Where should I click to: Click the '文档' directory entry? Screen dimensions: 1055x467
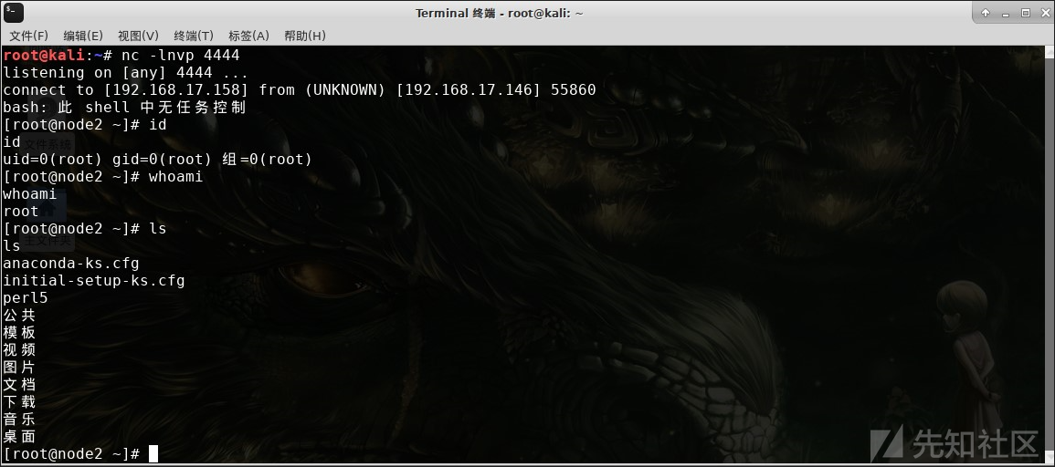(x=19, y=384)
